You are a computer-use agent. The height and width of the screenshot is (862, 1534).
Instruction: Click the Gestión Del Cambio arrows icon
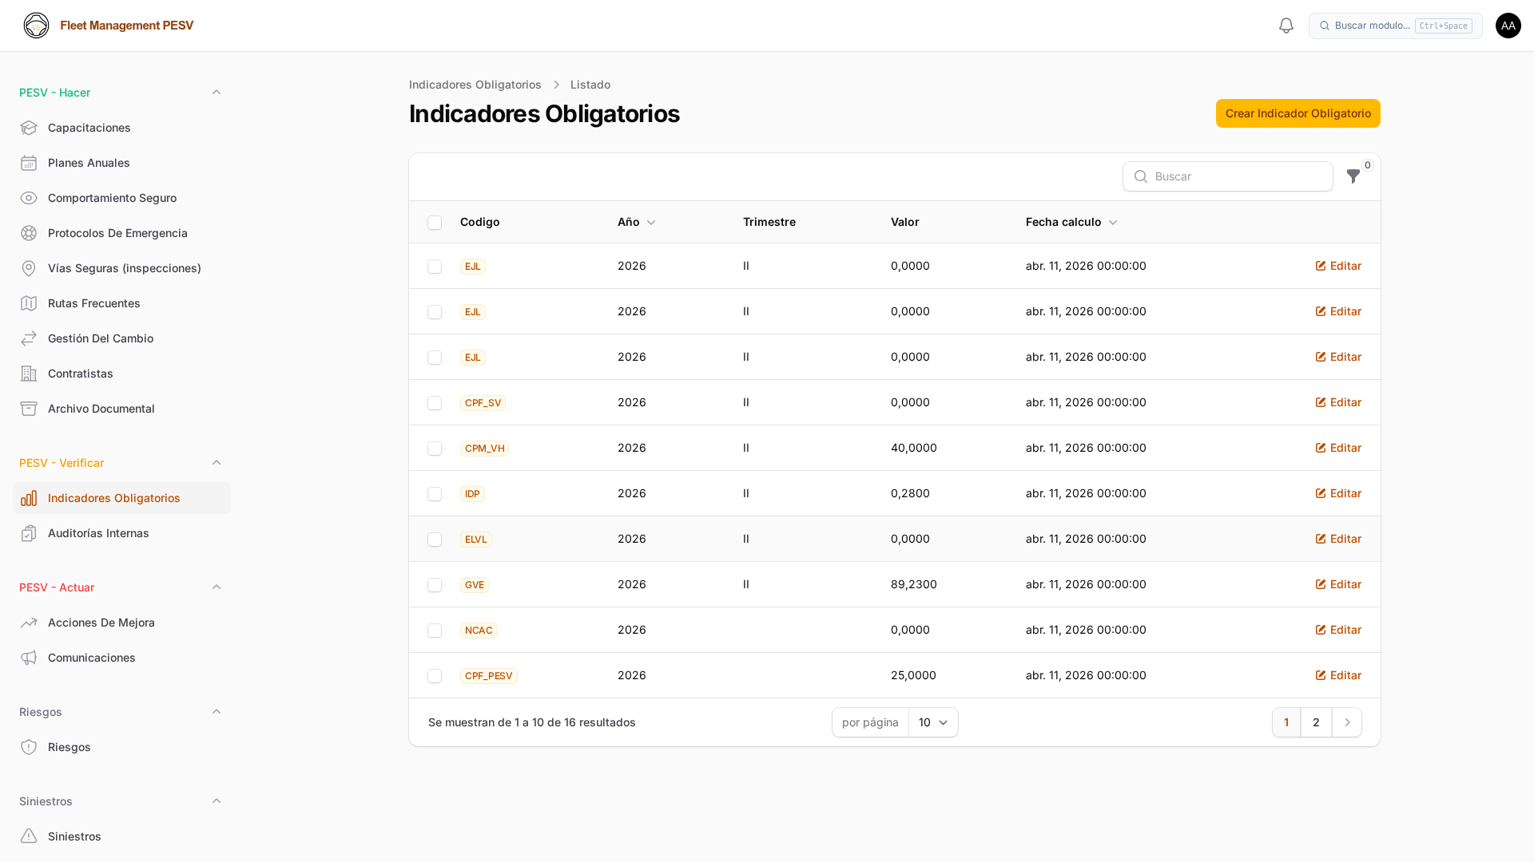tap(29, 338)
